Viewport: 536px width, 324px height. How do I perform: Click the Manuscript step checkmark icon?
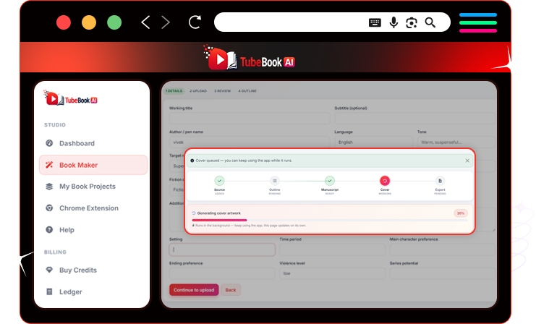[x=330, y=181]
